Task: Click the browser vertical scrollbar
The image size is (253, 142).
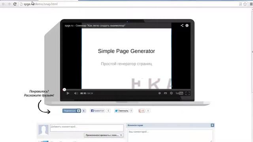Action: [x=252, y=52]
